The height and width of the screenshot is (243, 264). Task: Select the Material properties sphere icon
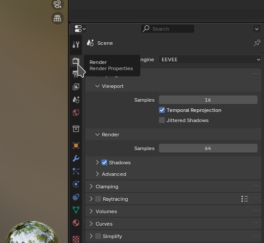[x=76, y=223]
